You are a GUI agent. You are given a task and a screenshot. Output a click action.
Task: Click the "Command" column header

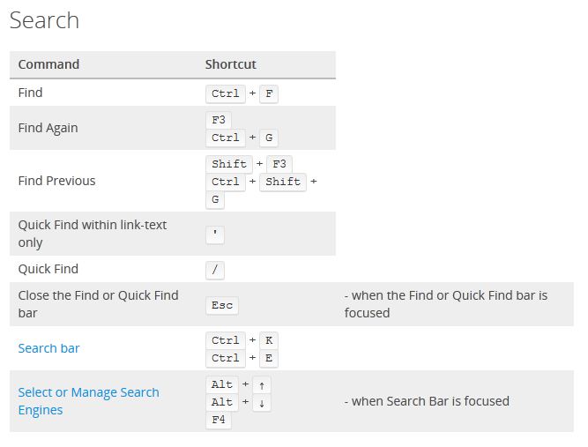click(48, 64)
